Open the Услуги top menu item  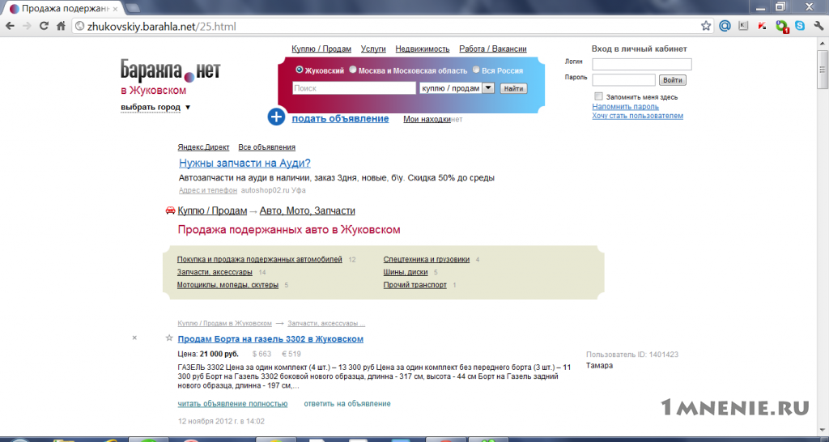(373, 49)
